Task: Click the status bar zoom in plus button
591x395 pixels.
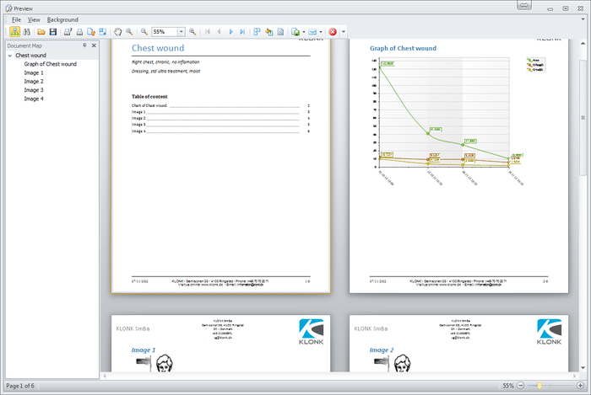Action: tap(580, 386)
